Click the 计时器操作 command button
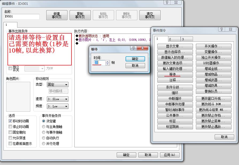Viewport: 239px width, 165px height. coord(214,63)
